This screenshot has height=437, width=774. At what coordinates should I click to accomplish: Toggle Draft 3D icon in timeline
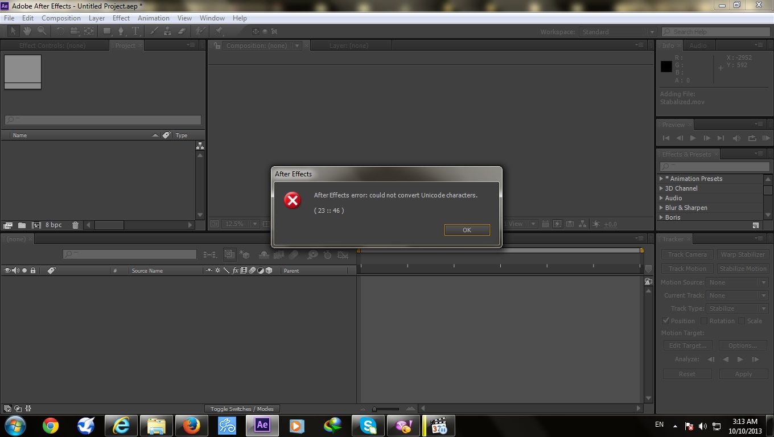[244, 255]
